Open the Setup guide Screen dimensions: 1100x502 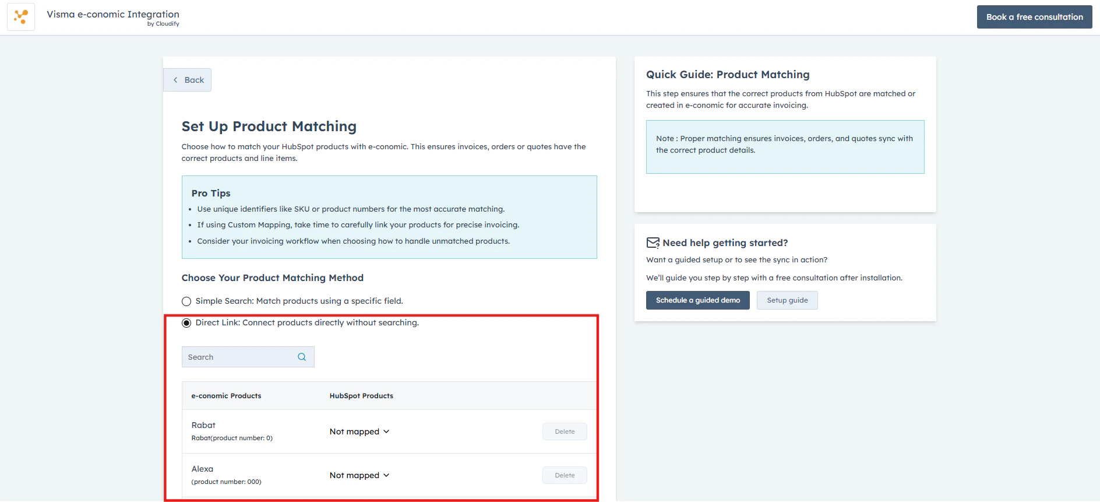click(x=787, y=300)
